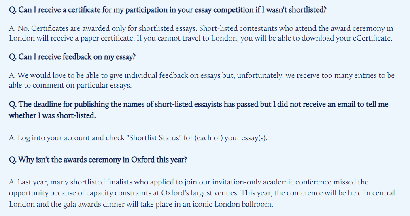The image size is (410, 216).
Task: Select the answer starting "We would love to be able"
Action: (202, 80)
